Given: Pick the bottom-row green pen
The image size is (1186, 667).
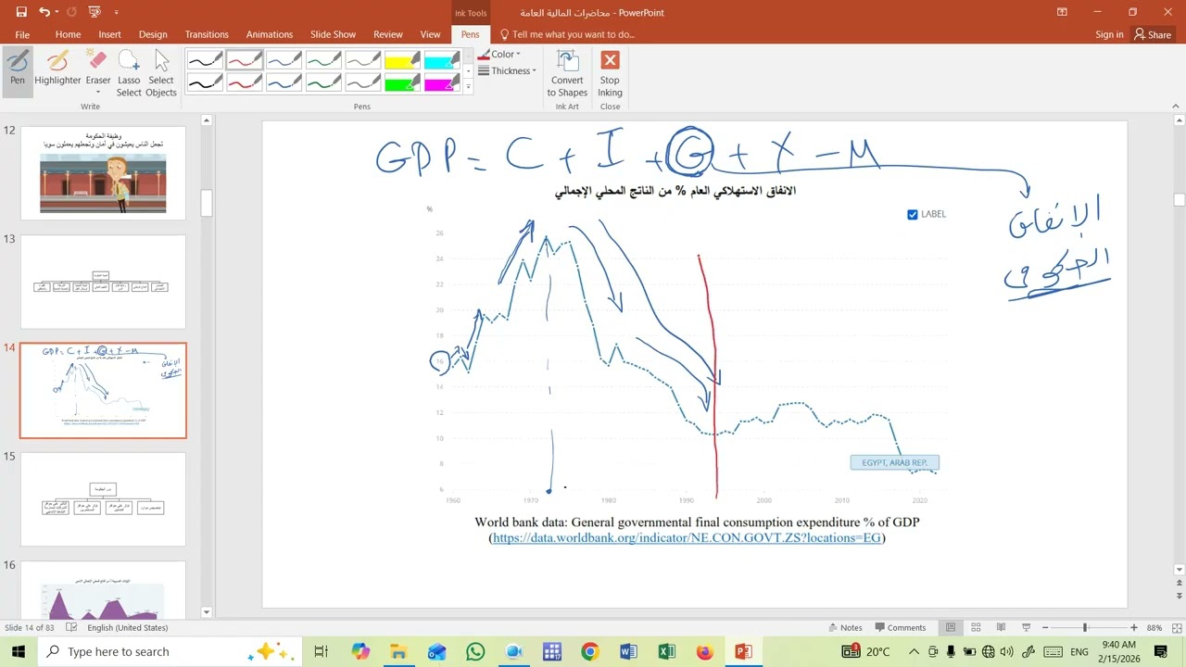Looking at the screenshot, I should click(324, 82).
